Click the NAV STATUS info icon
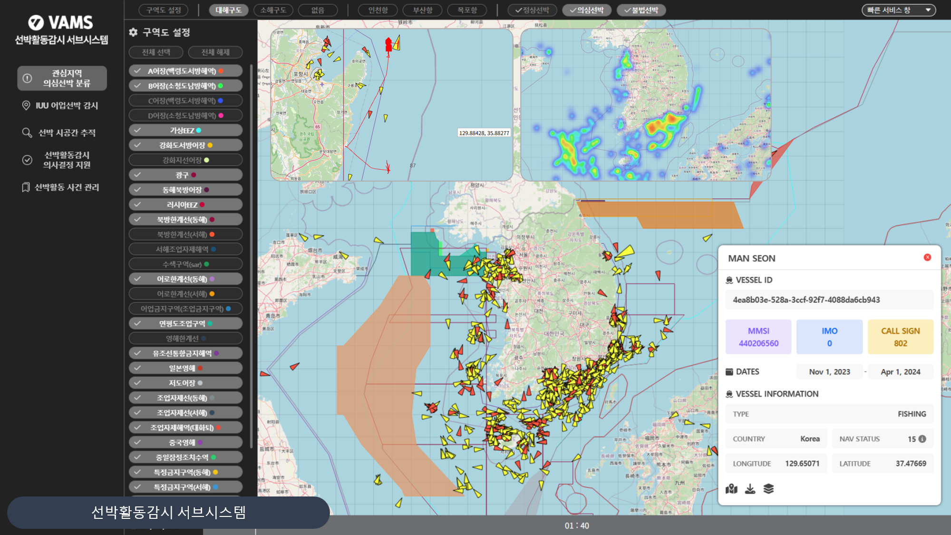 (922, 439)
